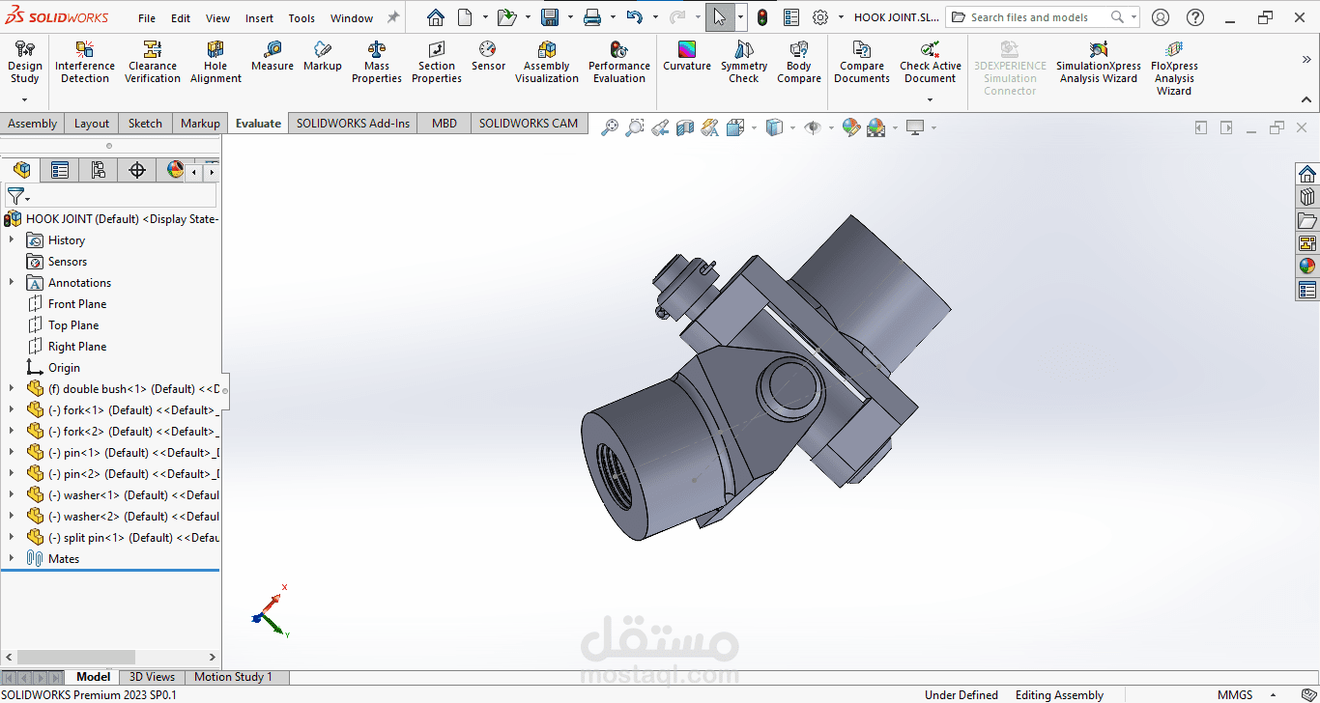Switch to the PropertyManager panel tab

click(60, 170)
